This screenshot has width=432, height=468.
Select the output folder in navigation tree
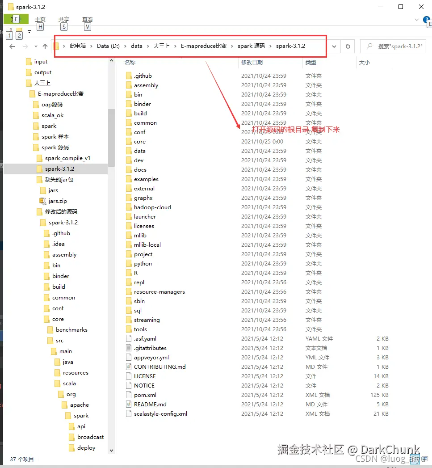coord(39,72)
